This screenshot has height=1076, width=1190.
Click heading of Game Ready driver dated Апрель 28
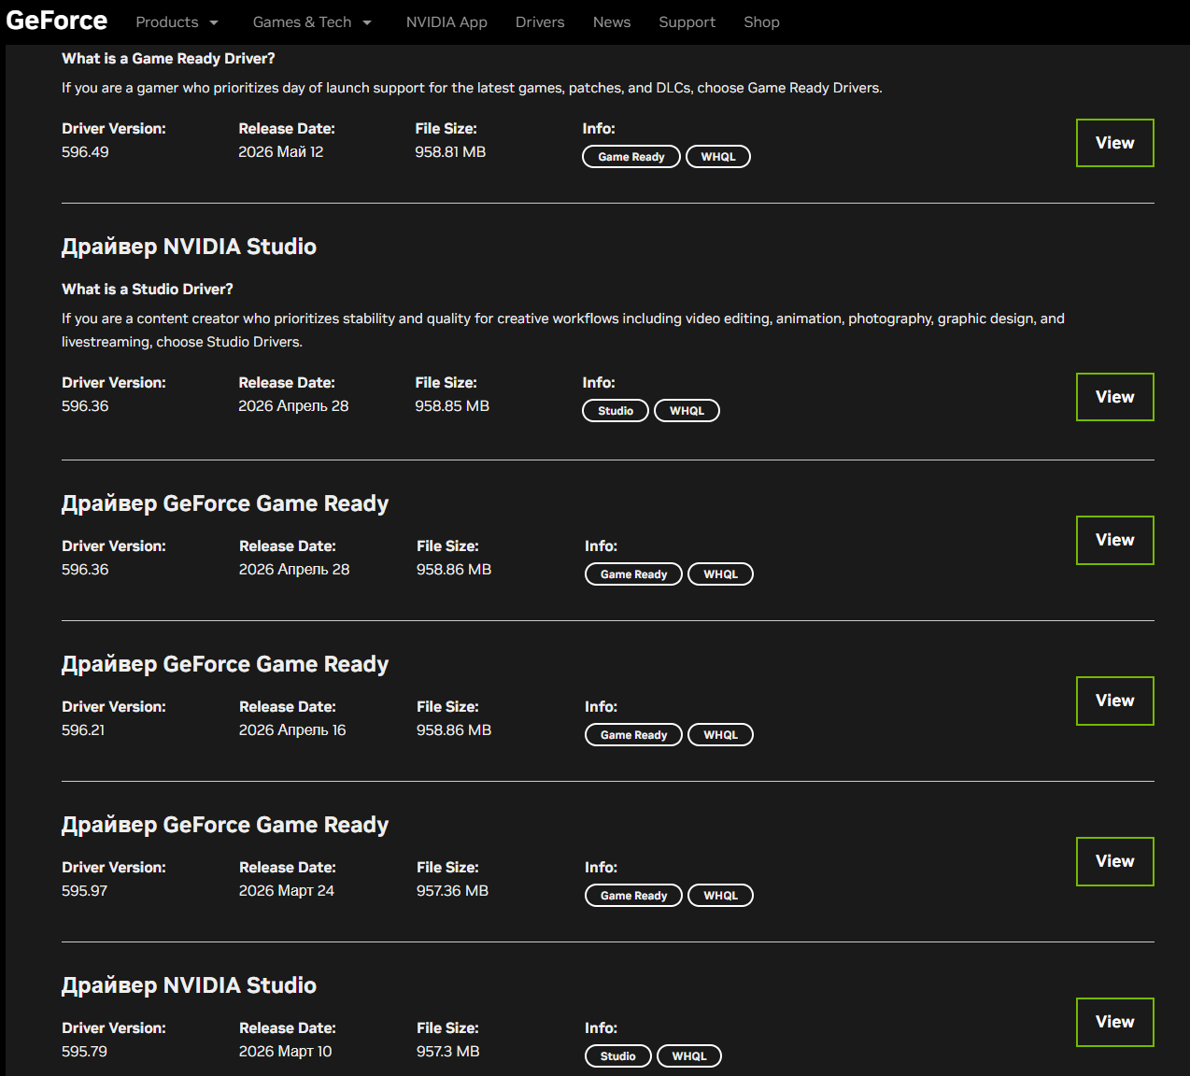pos(225,503)
